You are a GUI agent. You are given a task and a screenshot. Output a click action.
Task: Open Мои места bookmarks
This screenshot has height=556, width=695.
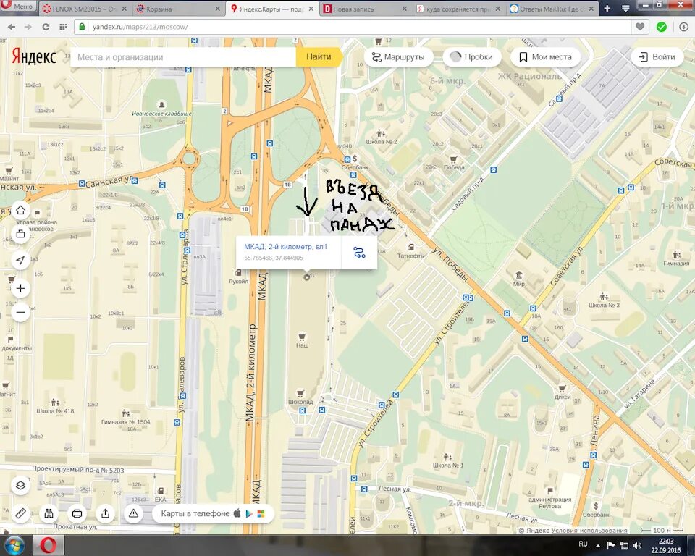(x=545, y=56)
